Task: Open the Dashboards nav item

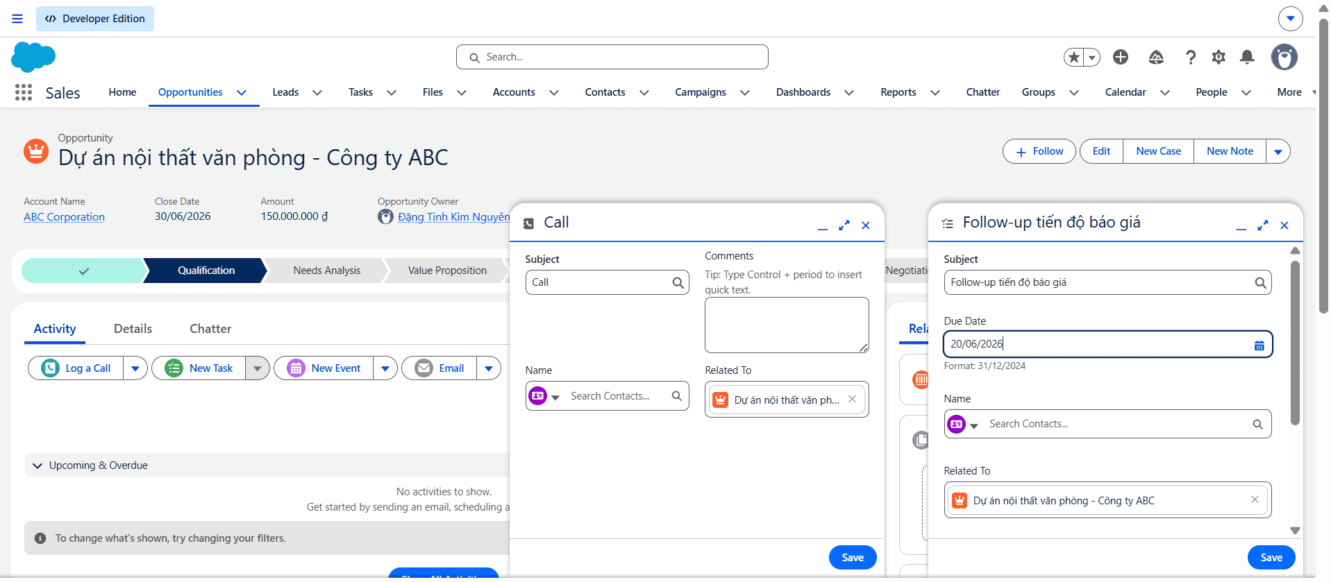Action: (x=803, y=92)
